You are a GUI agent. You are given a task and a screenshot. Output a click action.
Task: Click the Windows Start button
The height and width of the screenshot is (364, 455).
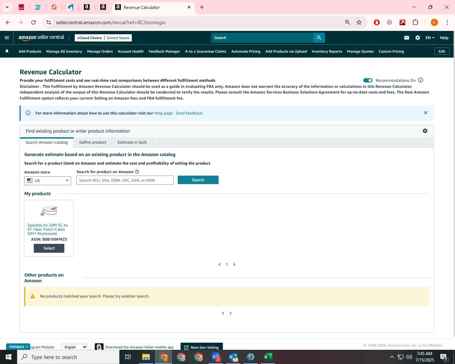pyautogui.click(x=9, y=357)
